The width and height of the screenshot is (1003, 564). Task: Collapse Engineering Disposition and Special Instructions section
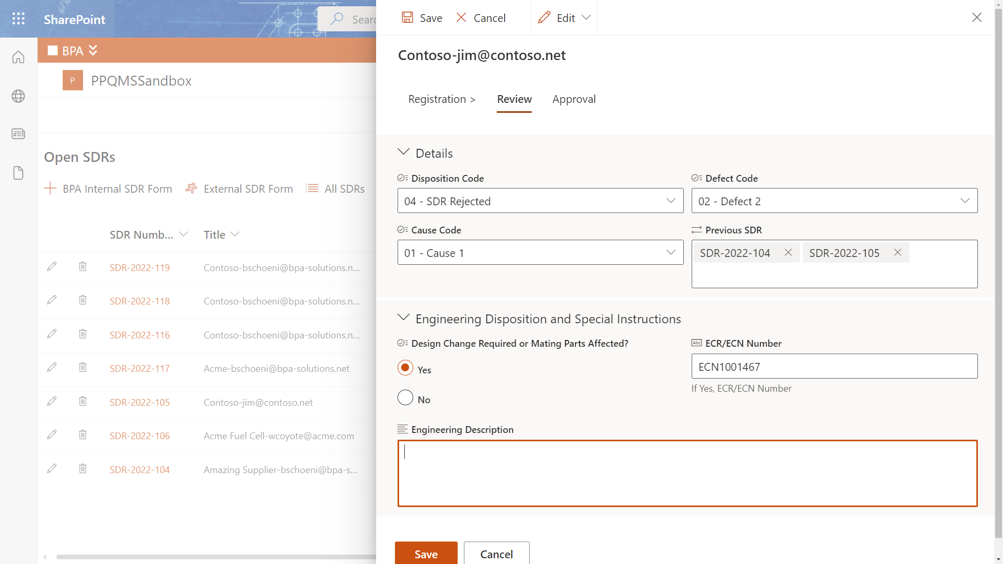[403, 318]
